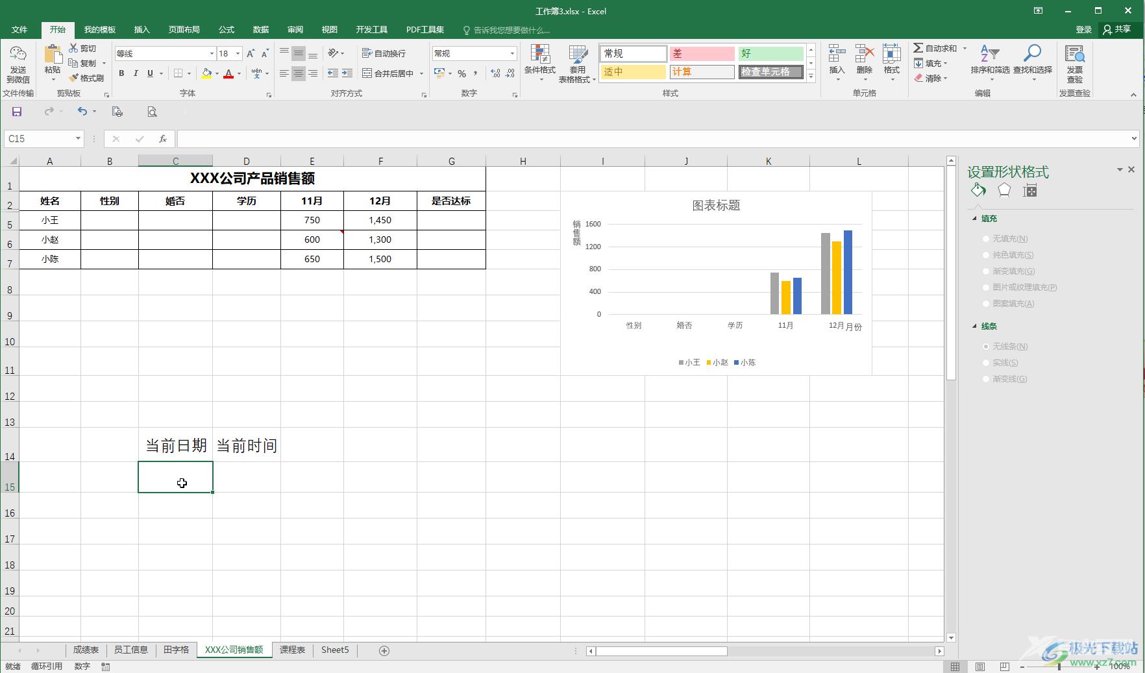The width and height of the screenshot is (1145, 673).
Task: Toggle Underline formatting
Action: click(x=150, y=73)
